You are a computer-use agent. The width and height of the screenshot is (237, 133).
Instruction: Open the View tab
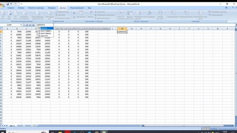point(90,8)
